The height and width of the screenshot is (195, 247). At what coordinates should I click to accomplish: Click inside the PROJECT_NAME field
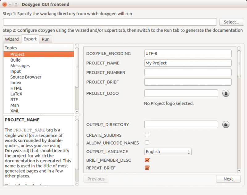tap(188, 63)
